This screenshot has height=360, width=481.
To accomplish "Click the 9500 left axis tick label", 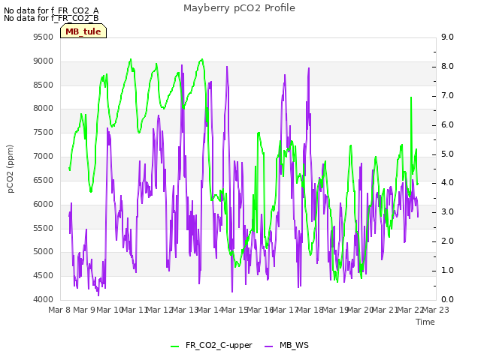I will [44, 37].
